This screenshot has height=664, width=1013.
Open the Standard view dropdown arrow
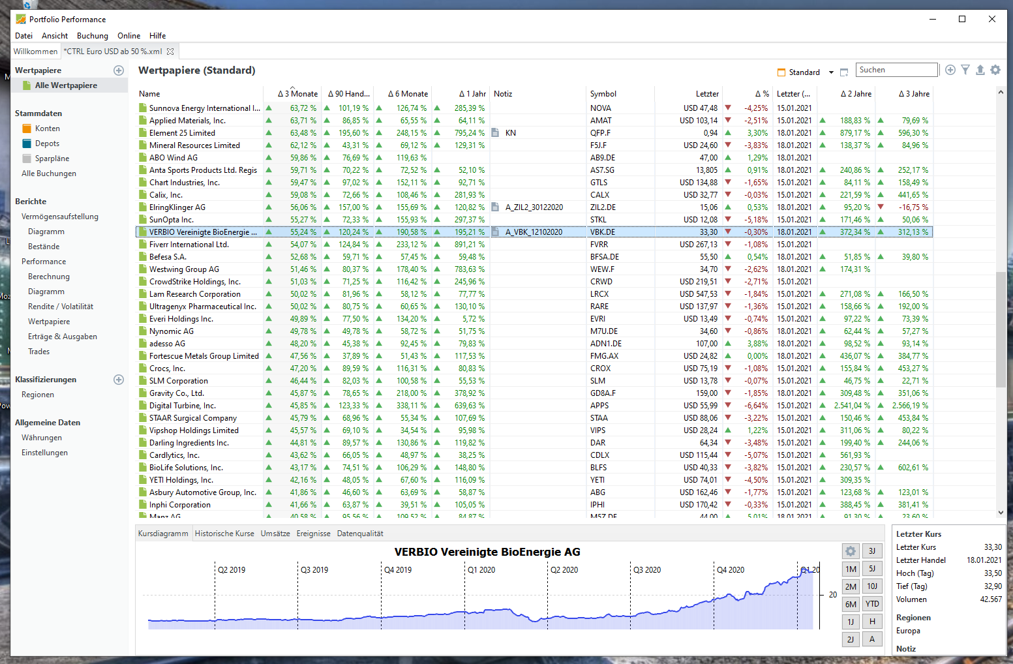pyautogui.click(x=831, y=72)
